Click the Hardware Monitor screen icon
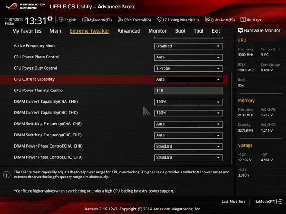The height and width of the screenshot is (214, 286). (240, 30)
